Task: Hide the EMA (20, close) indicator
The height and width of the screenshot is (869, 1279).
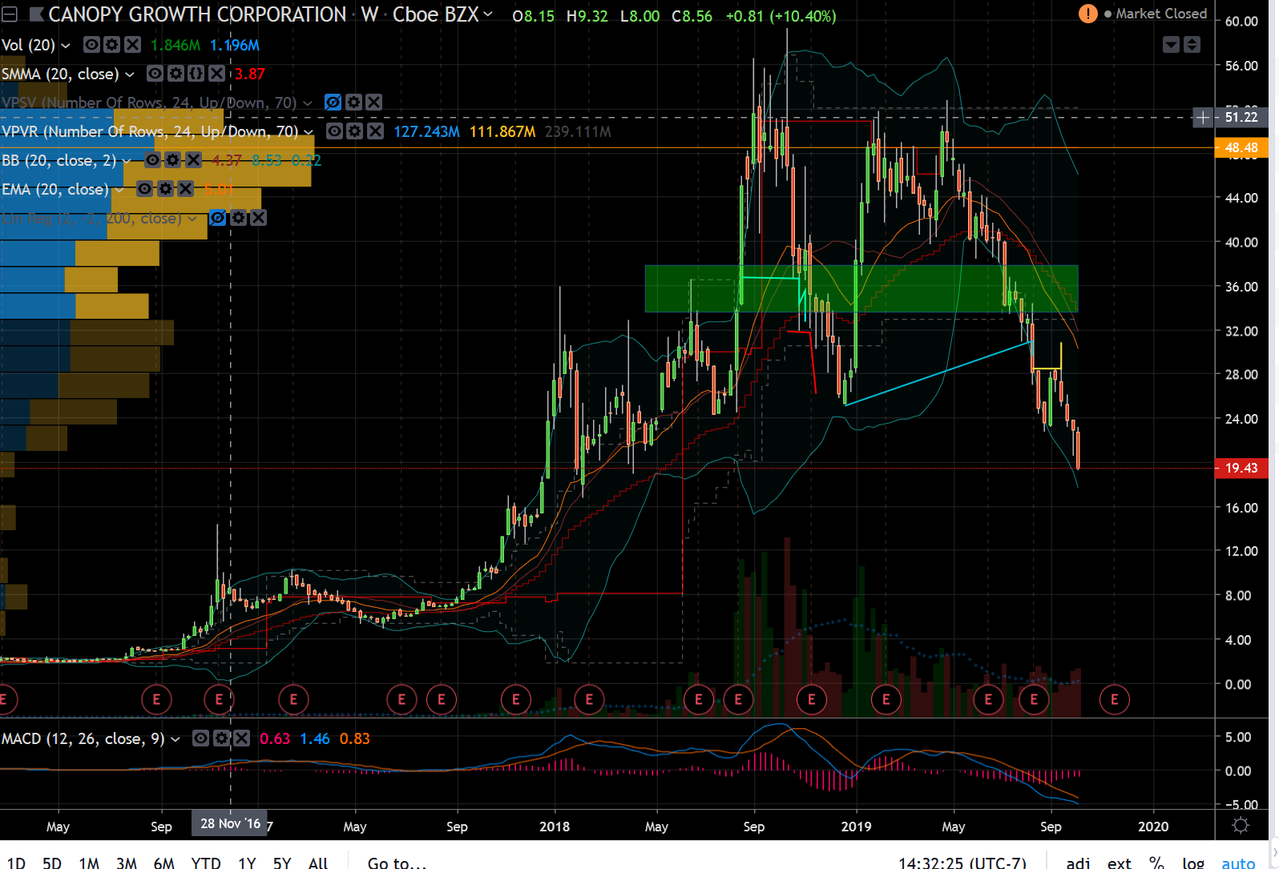Action: point(144,189)
